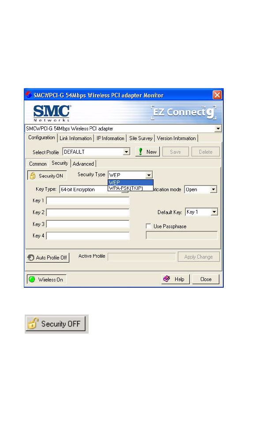Select the Security sub-tab
278x426 pixels.
(x=60, y=163)
